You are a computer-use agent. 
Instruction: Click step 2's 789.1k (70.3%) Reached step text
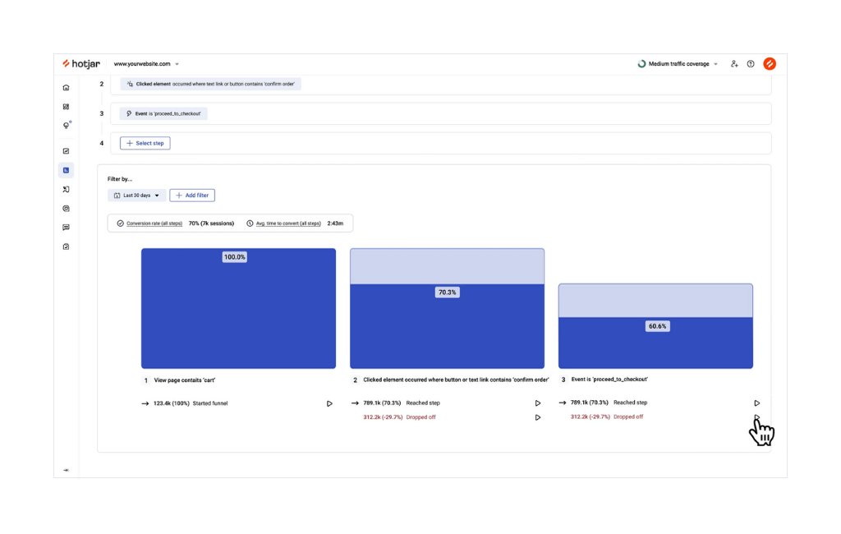(x=401, y=403)
